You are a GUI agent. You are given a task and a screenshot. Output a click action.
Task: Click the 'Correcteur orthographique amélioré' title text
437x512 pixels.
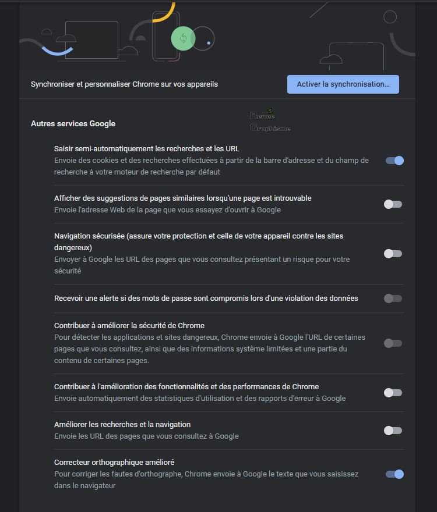click(114, 463)
